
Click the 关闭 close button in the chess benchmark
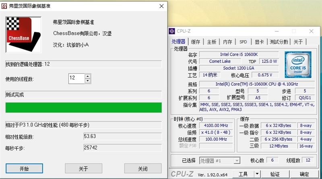[143, 169]
